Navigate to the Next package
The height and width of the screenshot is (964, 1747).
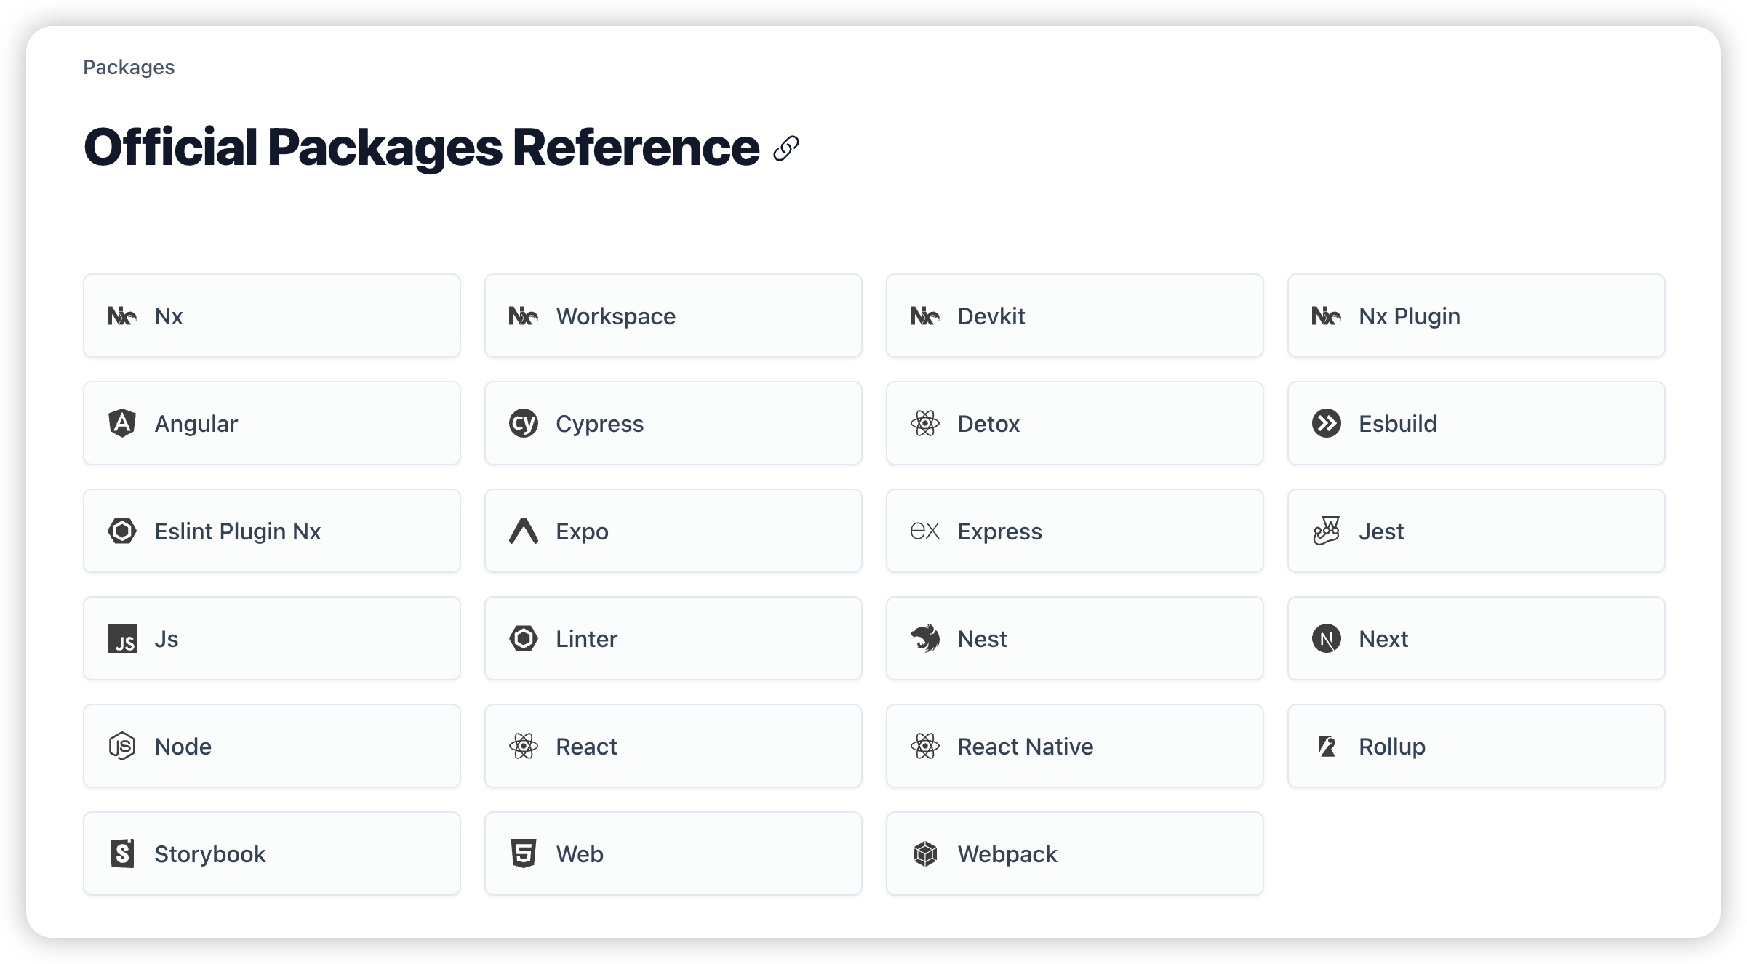click(1476, 638)
